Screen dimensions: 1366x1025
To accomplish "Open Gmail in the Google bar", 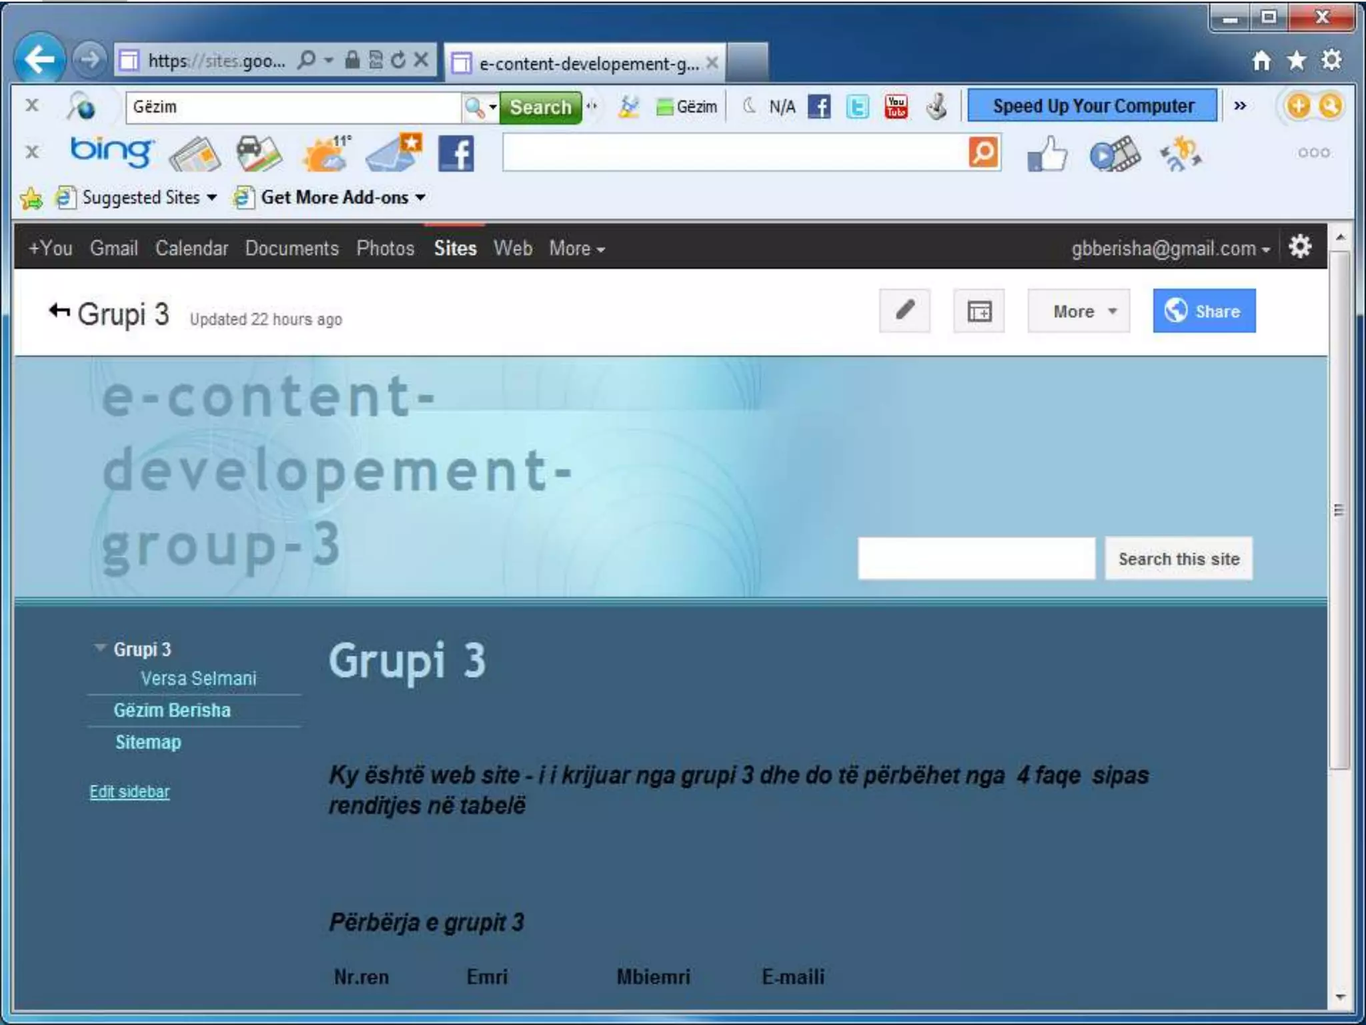I will pos(114,248).
